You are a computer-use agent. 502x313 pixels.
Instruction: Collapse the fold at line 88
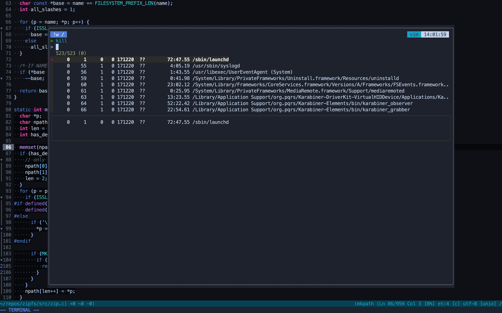click(x=2, y=160)
